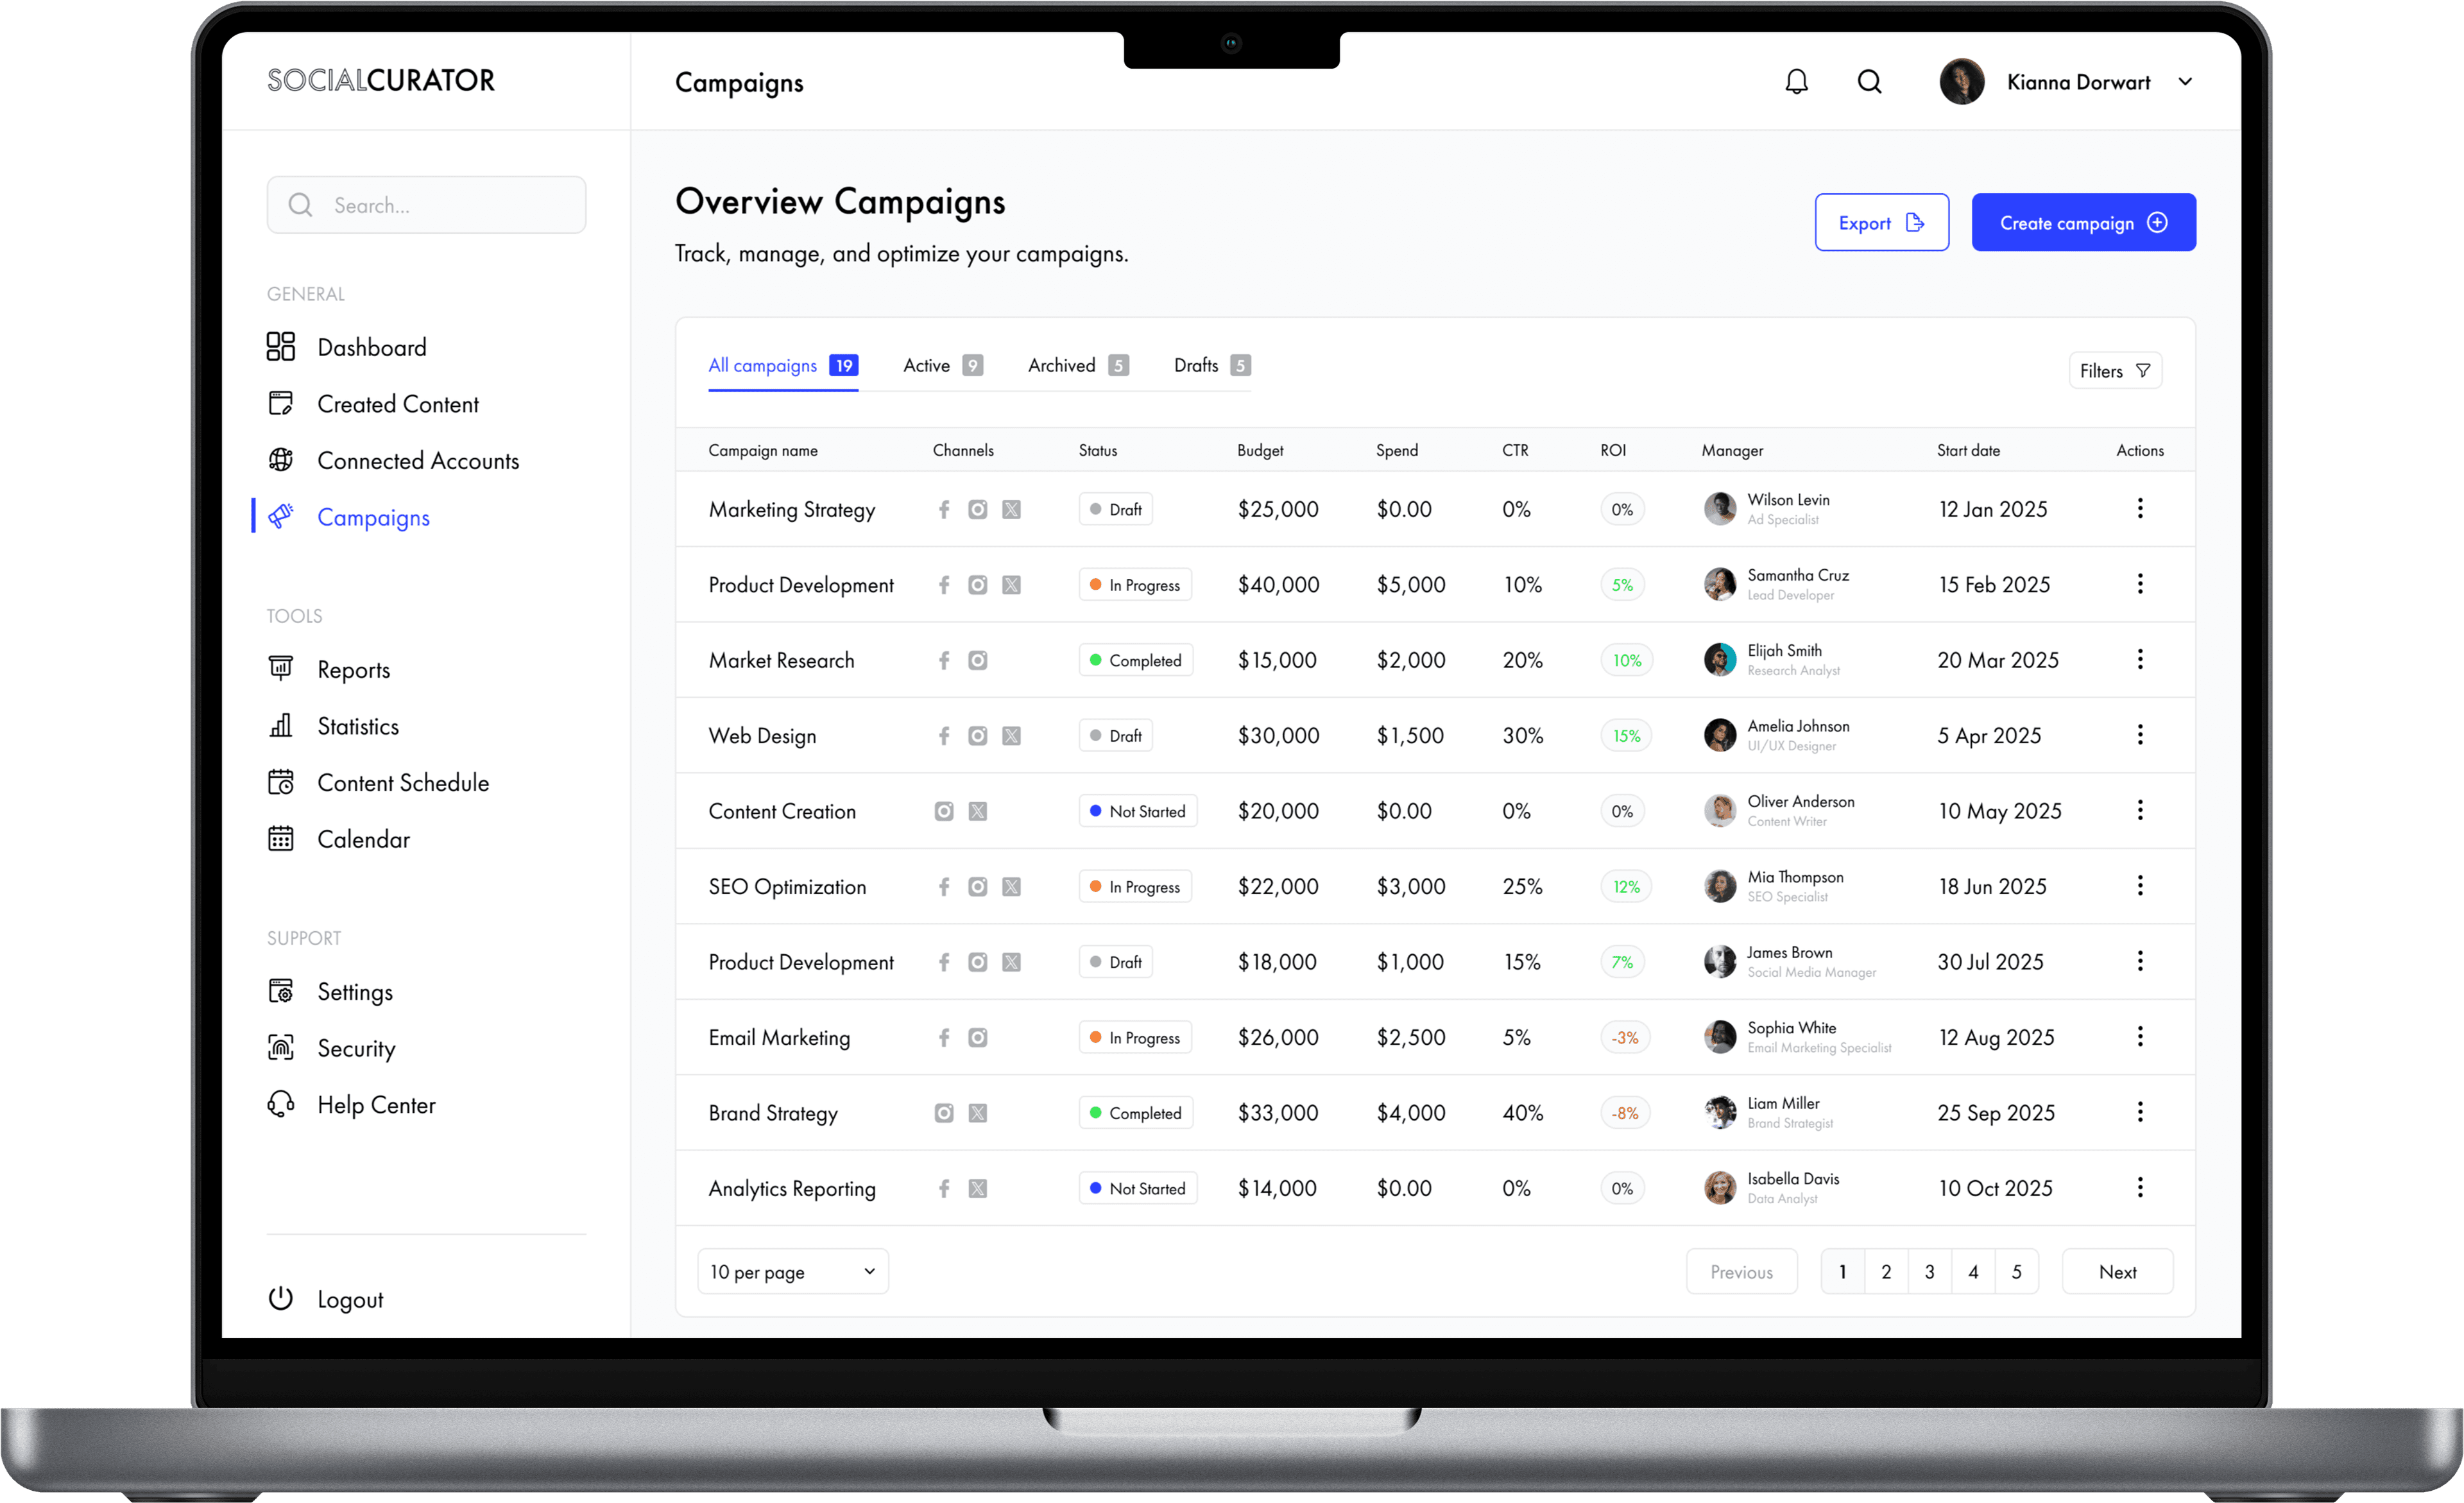Click Instagram icon in Email Marketing row
This screenshot has height=1503, width=2464.
coord(977,1038)
